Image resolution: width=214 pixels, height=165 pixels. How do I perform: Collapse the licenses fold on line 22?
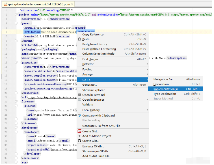tap(16, 101)
